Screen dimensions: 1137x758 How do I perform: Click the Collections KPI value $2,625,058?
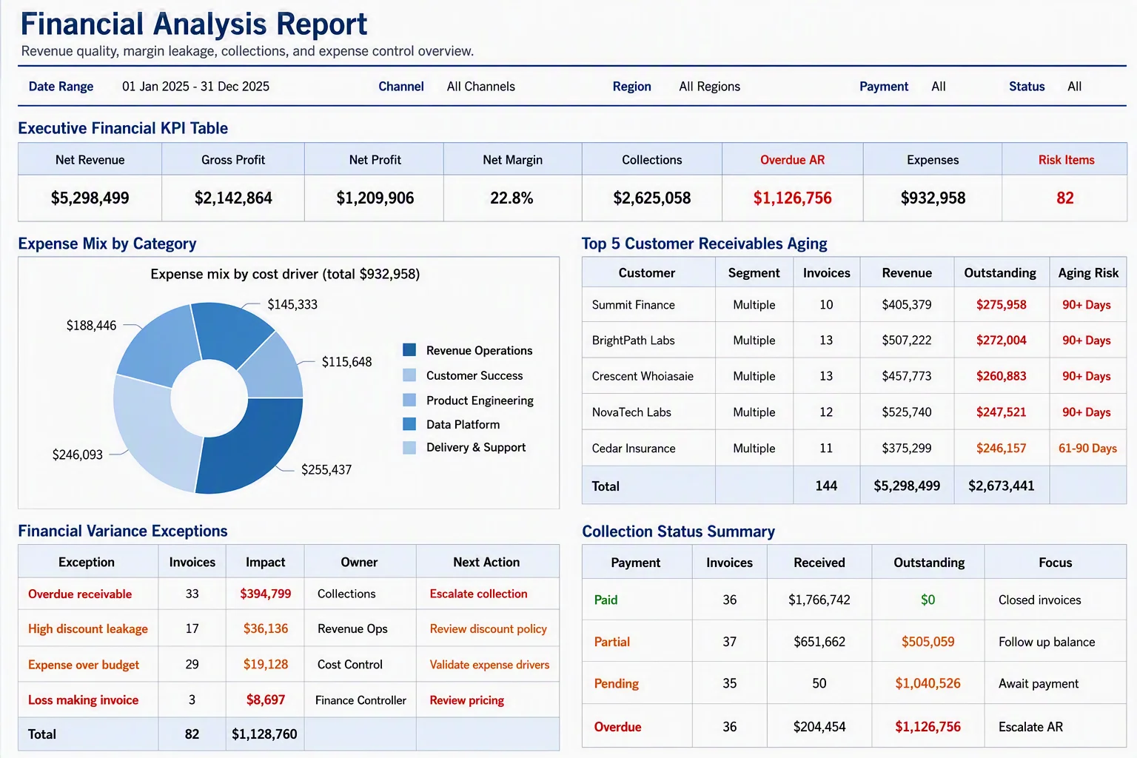click(x=652, y=198)
